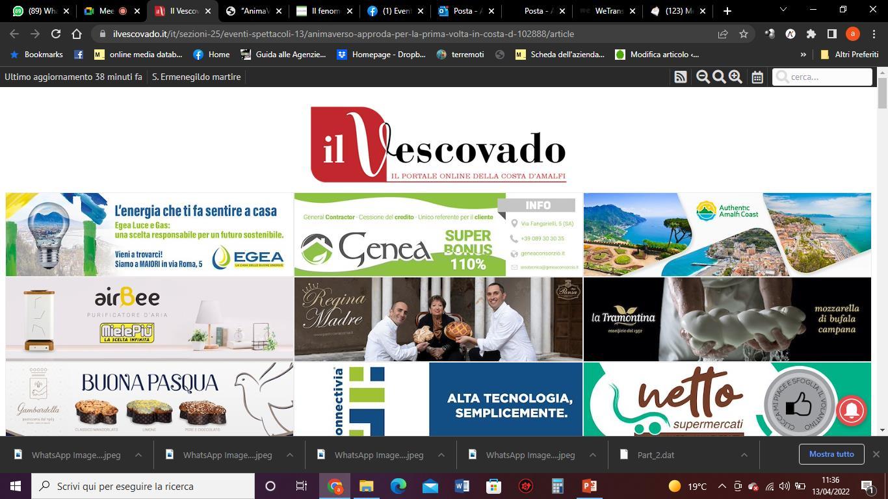Image resolution: width=888 pixels, height=499 pixels.
Task: Open the Bookmarks folder in bookmarks bar
Action: point(36,55)
